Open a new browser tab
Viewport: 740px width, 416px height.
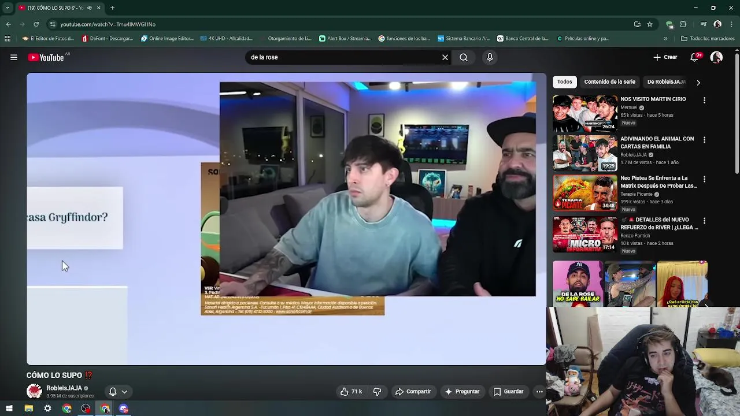point(112,8)
